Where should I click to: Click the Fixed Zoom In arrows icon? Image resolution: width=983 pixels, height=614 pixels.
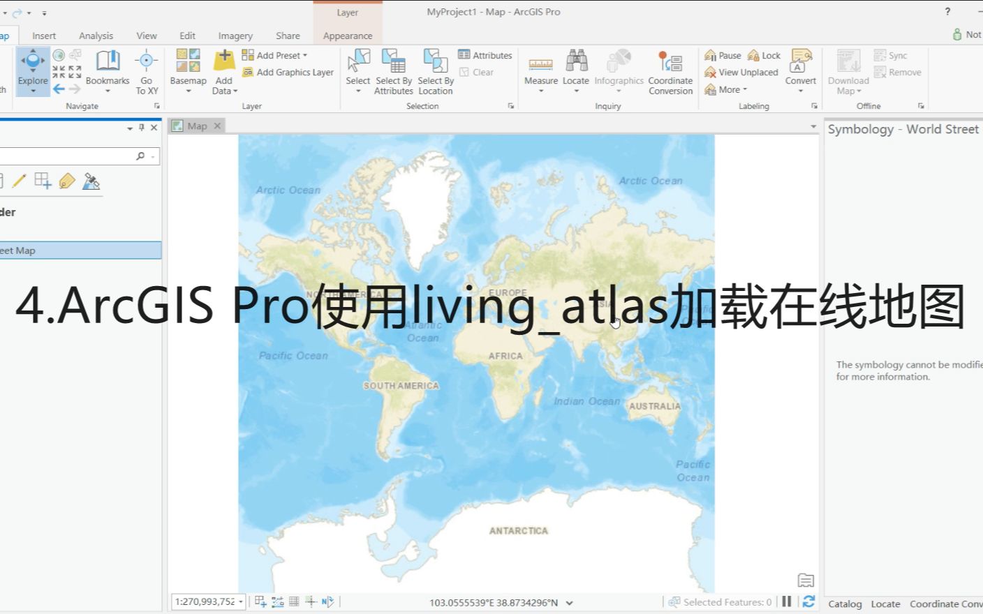click(59, 72)
